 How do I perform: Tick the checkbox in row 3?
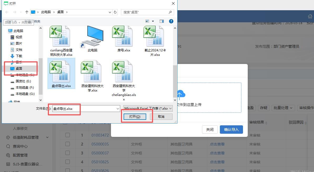(68, 153)
